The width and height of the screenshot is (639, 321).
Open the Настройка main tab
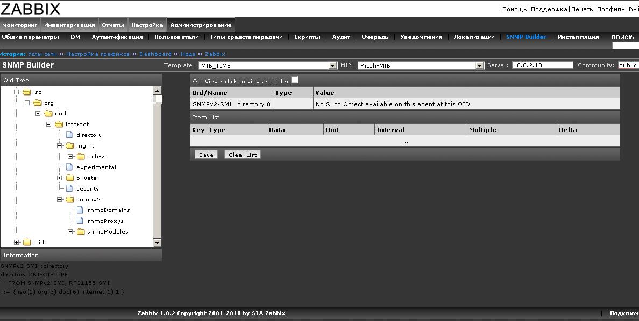pyautogui.click(x=147, y=25)
